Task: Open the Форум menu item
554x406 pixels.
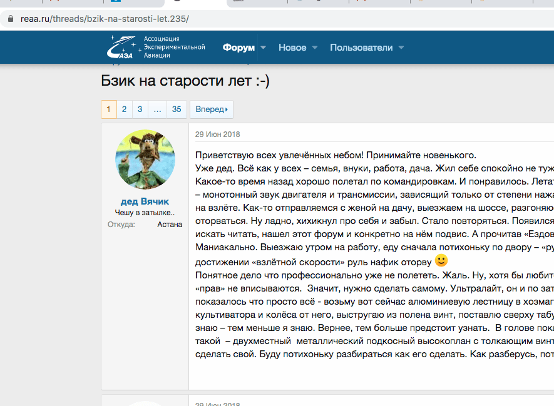Action: 239,48
